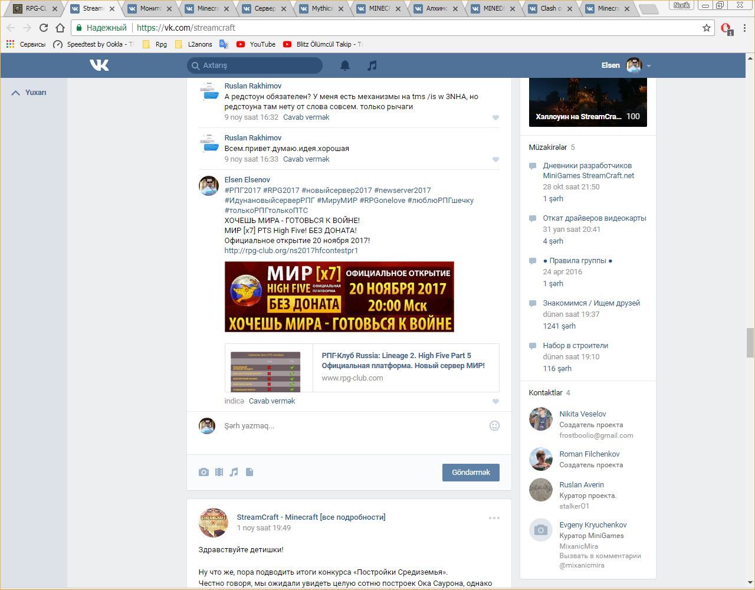Open the Rpg bookmark folder
This screenshot has width=755, height=590.
click(x=155, y=44)
